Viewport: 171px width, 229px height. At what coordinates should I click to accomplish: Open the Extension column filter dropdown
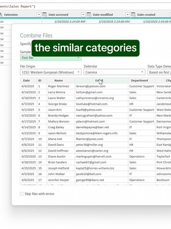click(x=39, y=15)
